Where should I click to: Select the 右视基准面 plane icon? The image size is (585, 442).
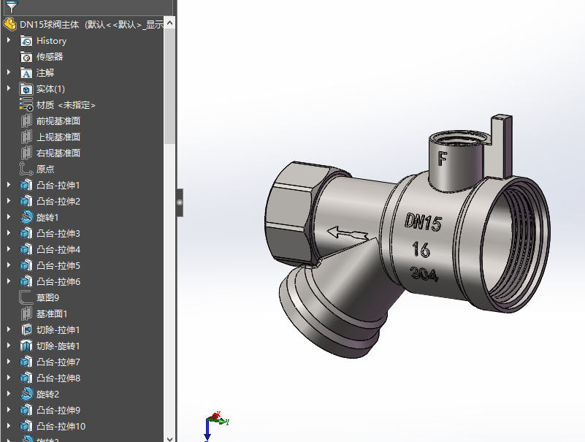point(26,153)
